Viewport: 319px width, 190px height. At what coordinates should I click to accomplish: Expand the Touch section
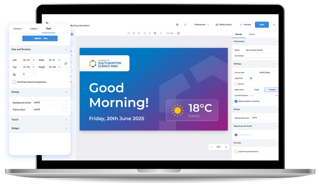coord(66,120)
